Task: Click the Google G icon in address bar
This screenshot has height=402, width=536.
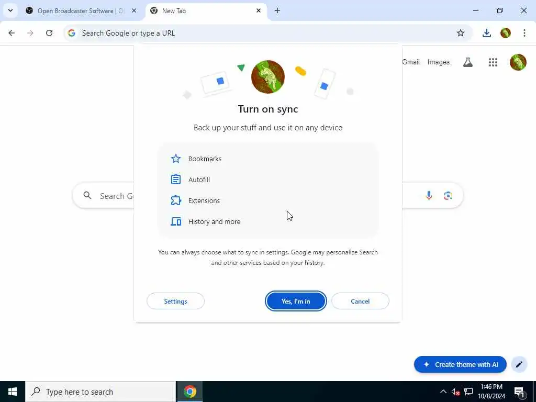Action: coord(71,33)
